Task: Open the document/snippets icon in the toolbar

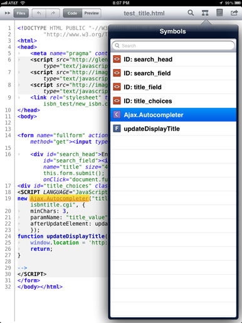Action: 219,13
